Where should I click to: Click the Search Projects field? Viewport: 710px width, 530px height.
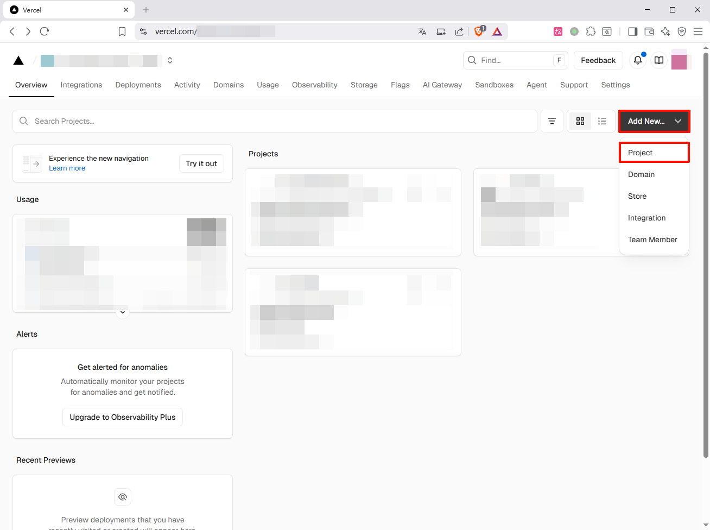275,121
